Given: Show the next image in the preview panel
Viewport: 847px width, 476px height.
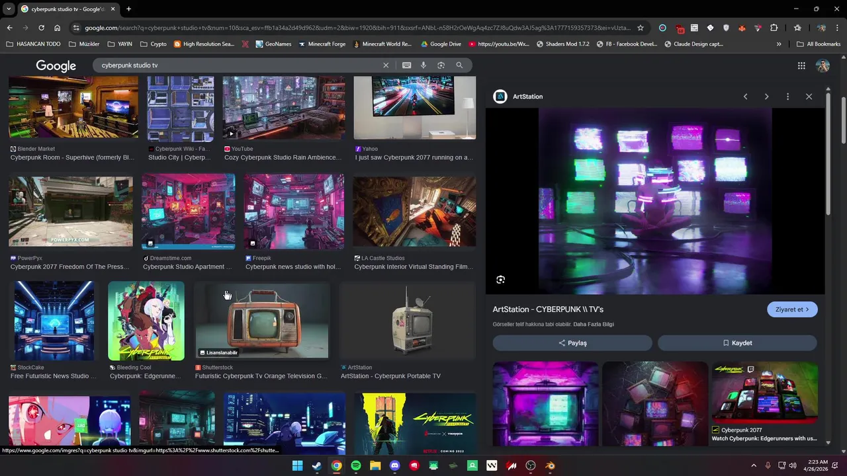Looking at the screenshot, I should 766,97.
